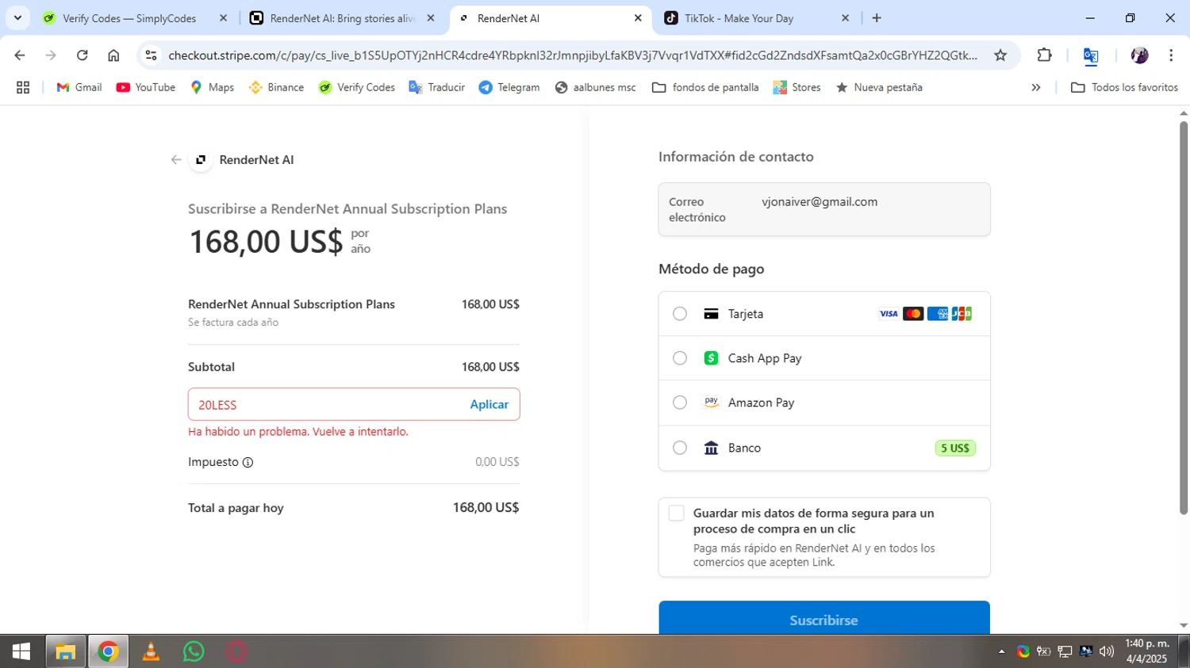Click the credit card icon beside Tarjeta
This screenshot has width=1190, height=668.
coord(711,314)
